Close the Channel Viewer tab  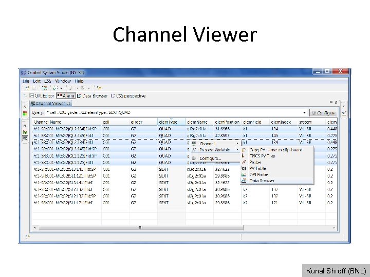tap(68, 104)
